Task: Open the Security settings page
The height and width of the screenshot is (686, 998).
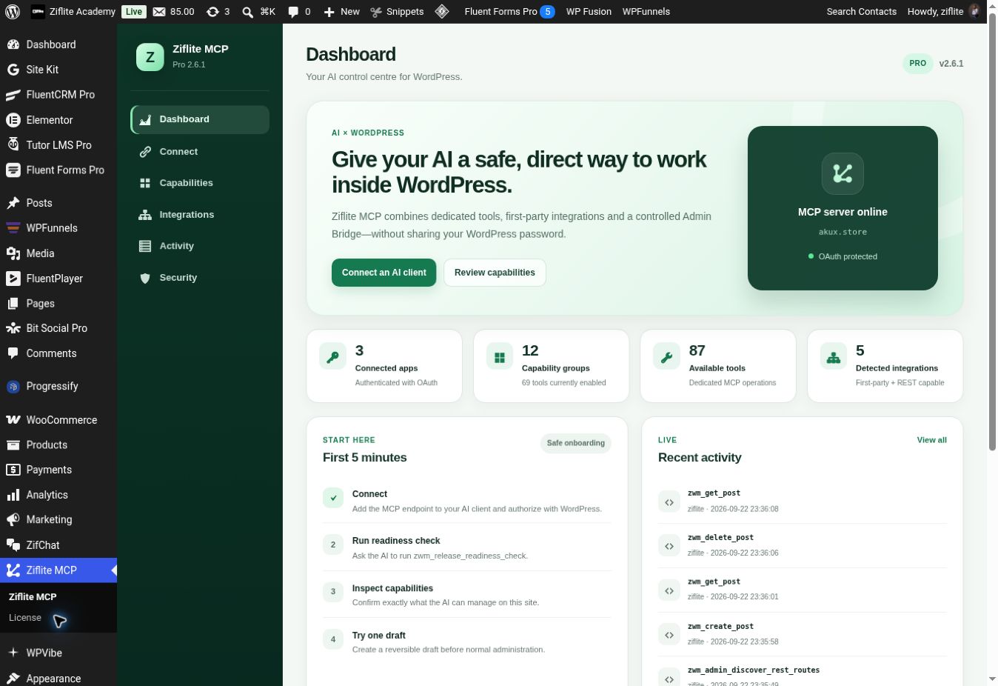Action: pos(200,278)
